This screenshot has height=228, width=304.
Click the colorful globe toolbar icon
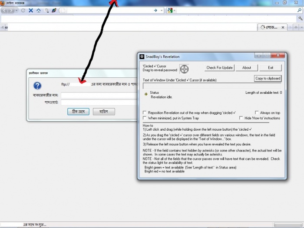[54, 10]
